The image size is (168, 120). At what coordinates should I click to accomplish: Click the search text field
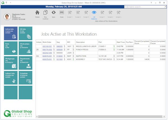pyautogui.click(x=144, y=7)
